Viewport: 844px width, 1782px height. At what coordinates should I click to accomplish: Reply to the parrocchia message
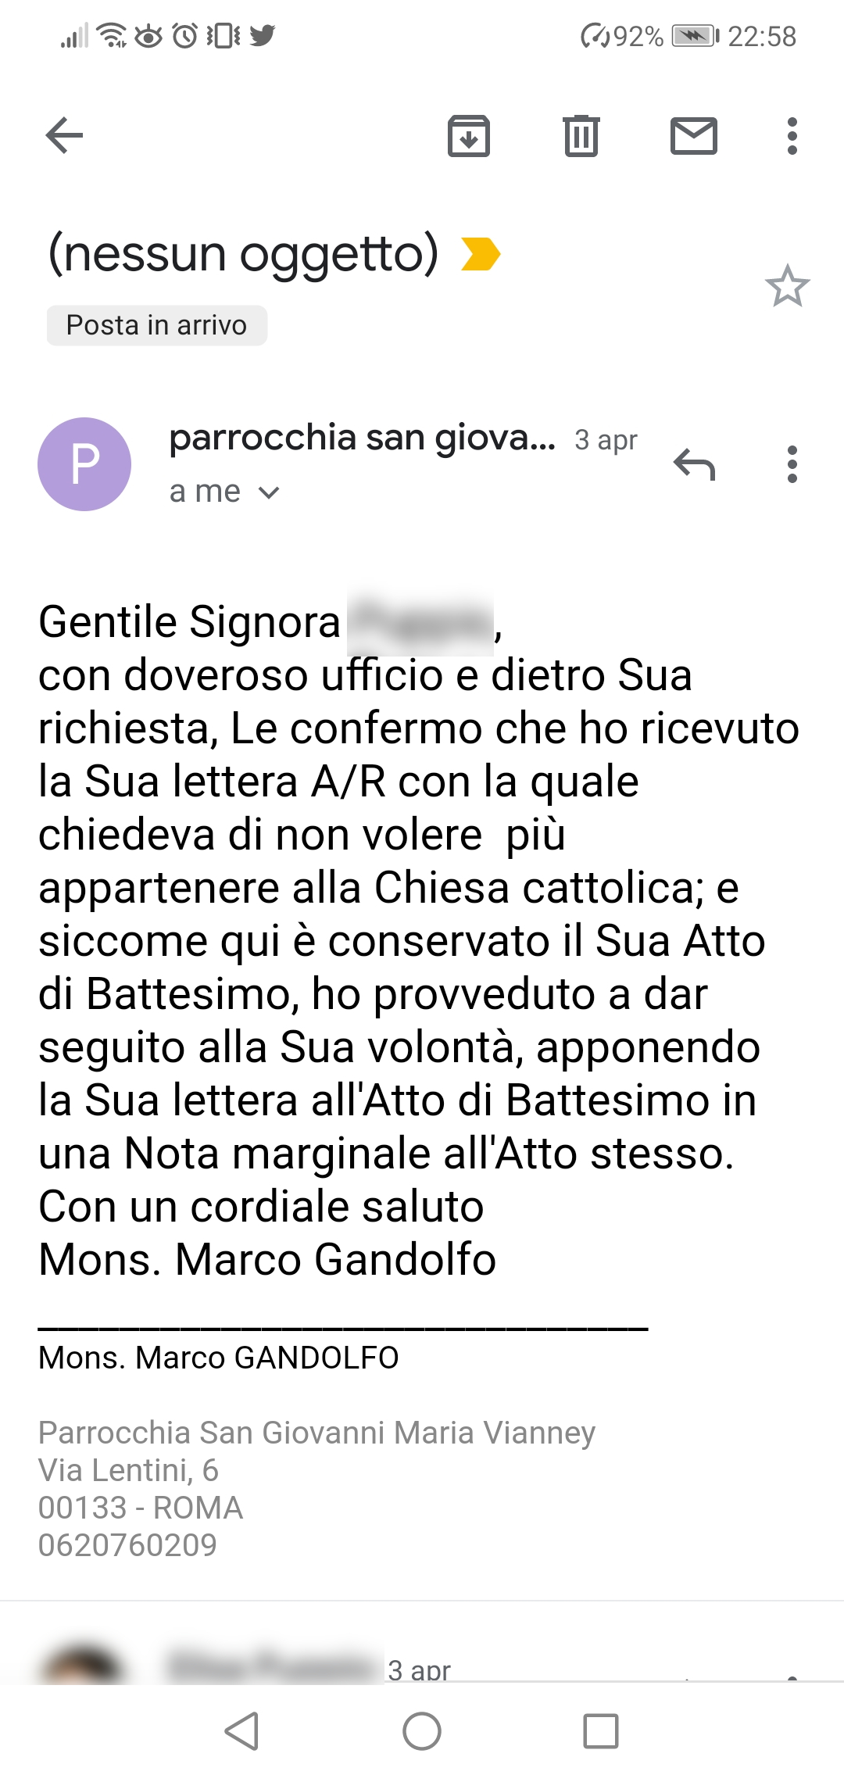point(694,464)
